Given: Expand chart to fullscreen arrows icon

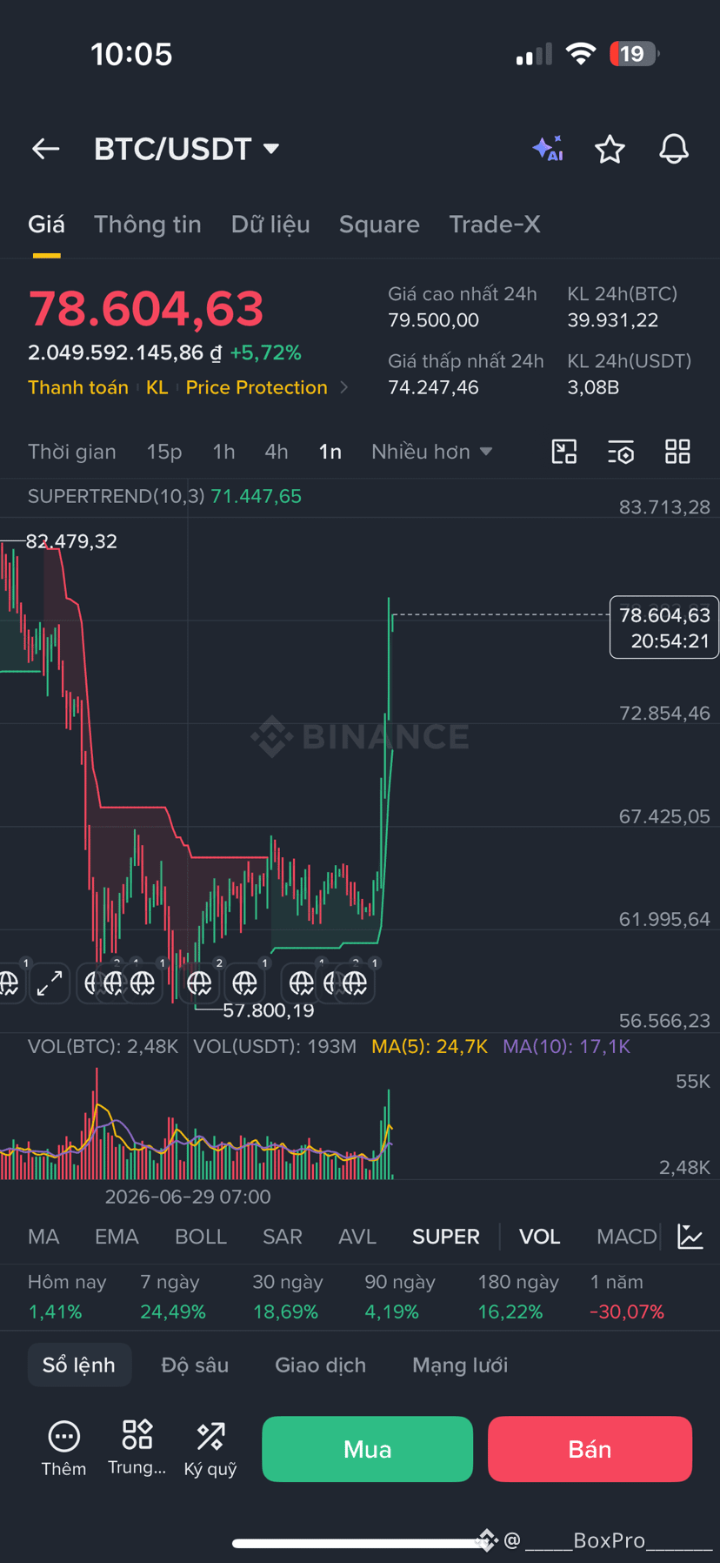Looking at the screenshot, I should tap(50, 983).
